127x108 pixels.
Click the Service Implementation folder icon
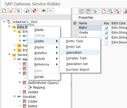click(x=14, y=55)
